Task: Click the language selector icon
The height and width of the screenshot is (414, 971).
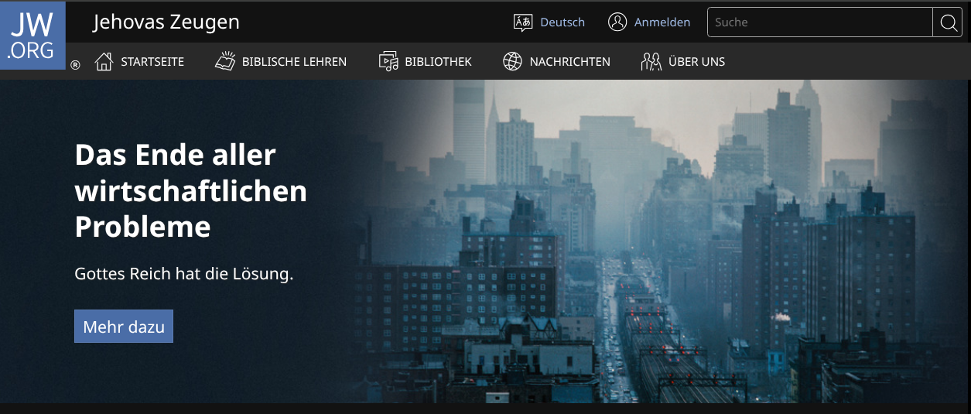Action: click(523, 22)
